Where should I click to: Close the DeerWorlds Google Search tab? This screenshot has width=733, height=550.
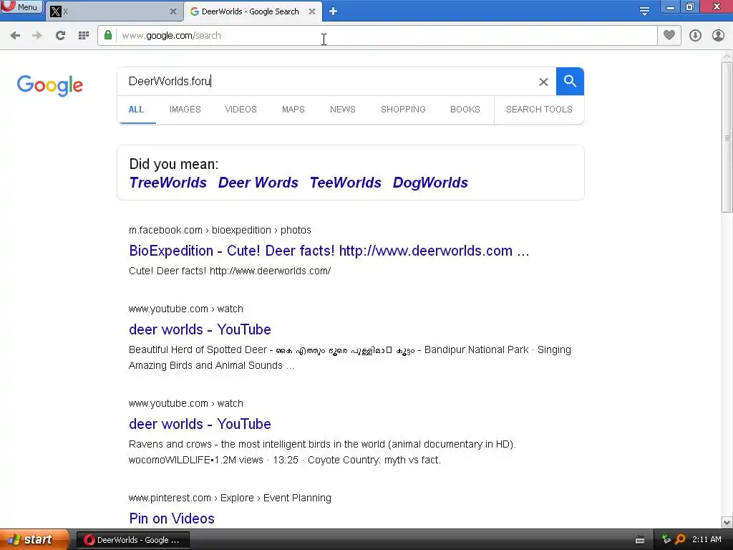click(x=312, y=11)
